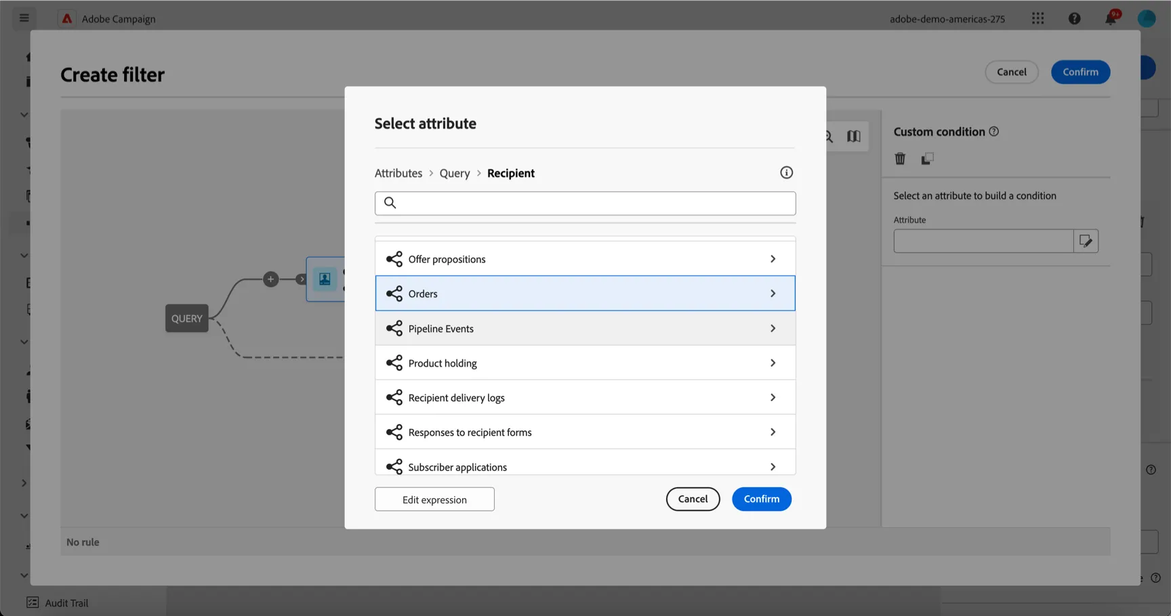Viewport: 1171px width, 616px height.
Task: Click the Attribute input field
Action: (x=983, y=241)
